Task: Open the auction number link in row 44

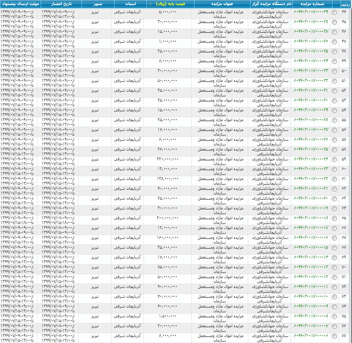Action: [x=311, y=12]
